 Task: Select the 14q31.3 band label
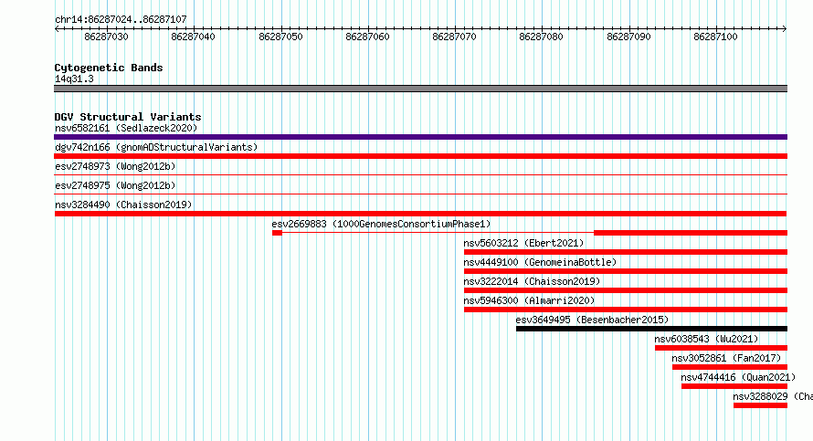tap(74, 79)
